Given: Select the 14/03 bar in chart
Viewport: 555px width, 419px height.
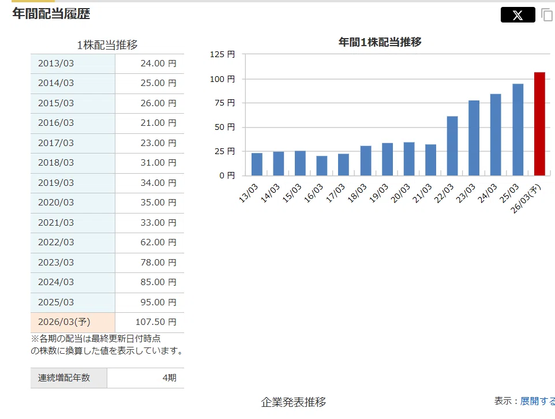Looking at the screenshot, I should point(279,164).
